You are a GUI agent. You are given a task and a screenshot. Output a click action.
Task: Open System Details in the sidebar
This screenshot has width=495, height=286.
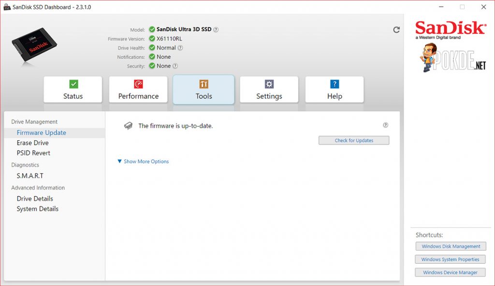point(38,209)
